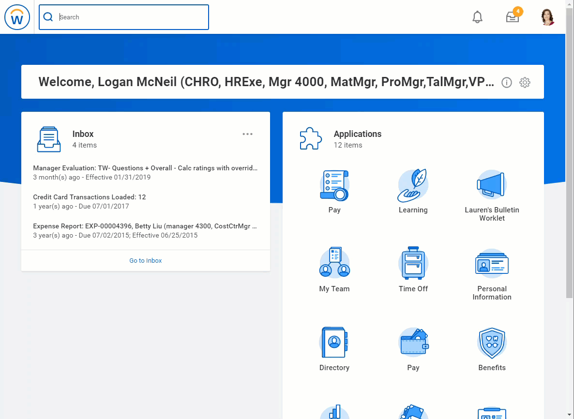Open Logan McNeil's profile photo menu
Viewport: 574px width, 419px height.
547,17
